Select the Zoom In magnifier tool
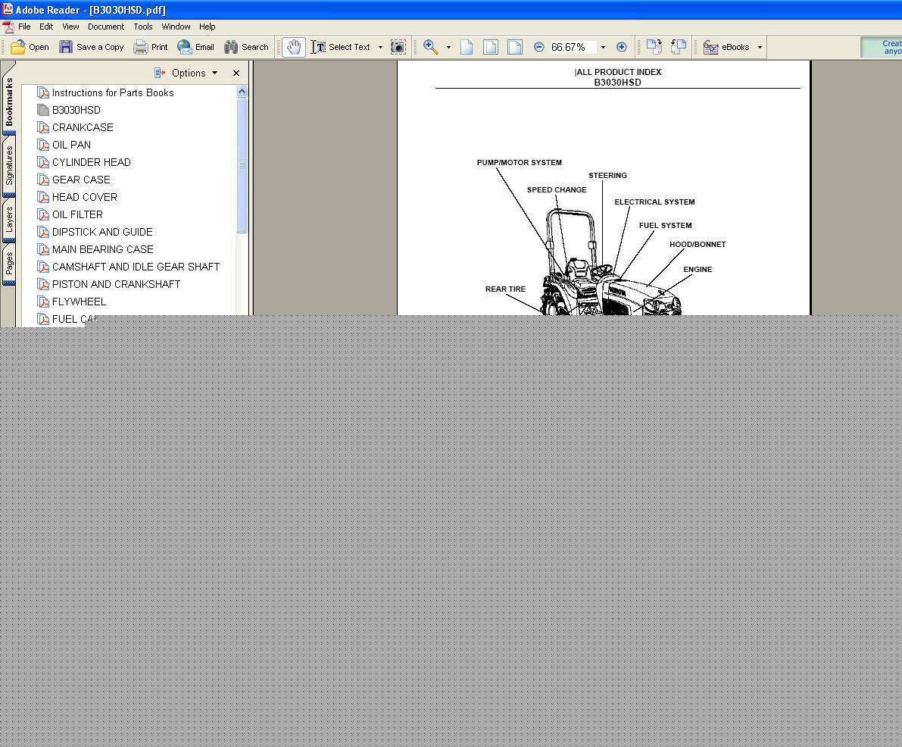This screenshot has width=902, height=747. point(430,47)
